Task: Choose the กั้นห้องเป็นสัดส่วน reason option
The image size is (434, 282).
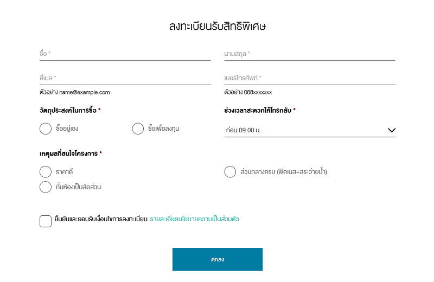Action: [x=46, y=187]
